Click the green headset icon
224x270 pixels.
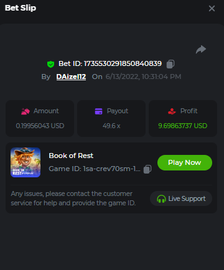(161, 199)
